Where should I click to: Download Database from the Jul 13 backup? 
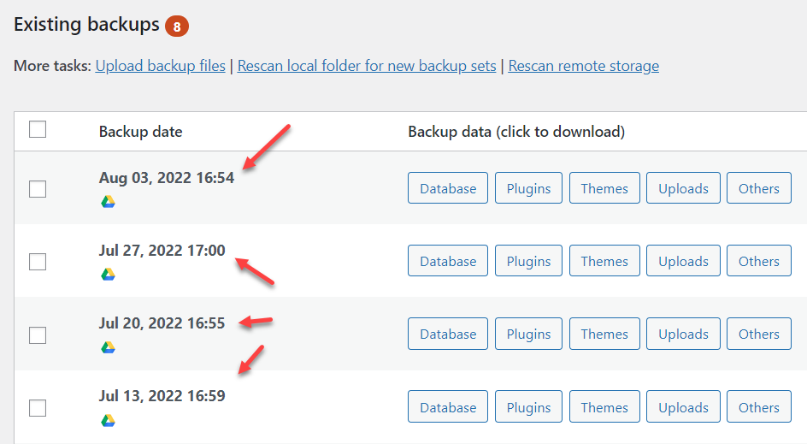click(448, 407)
